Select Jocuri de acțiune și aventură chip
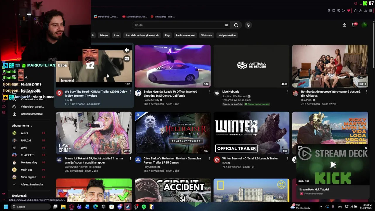The height and width of the screenshot is (211, 375). tap(142, 35)
